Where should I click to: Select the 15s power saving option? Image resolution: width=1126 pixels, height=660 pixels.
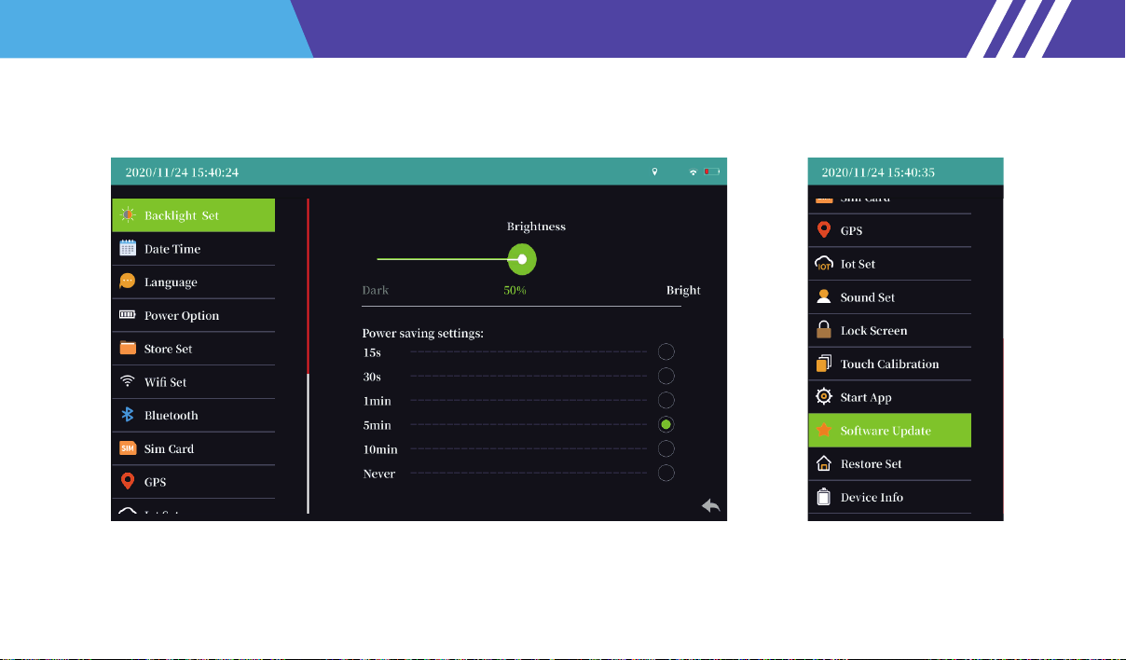(666, 352)
